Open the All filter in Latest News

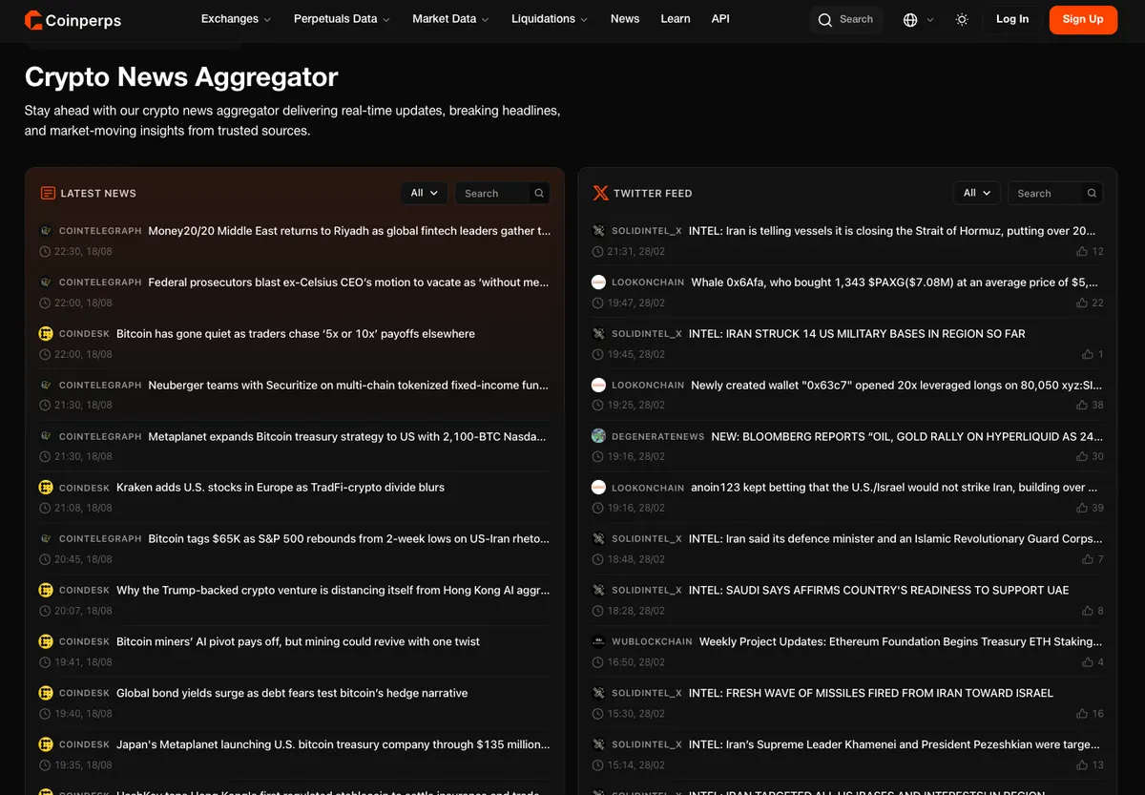click(x=425, y=193)
